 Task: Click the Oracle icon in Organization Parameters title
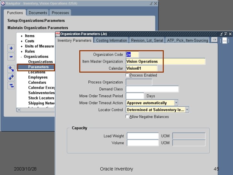coord(58,34)
